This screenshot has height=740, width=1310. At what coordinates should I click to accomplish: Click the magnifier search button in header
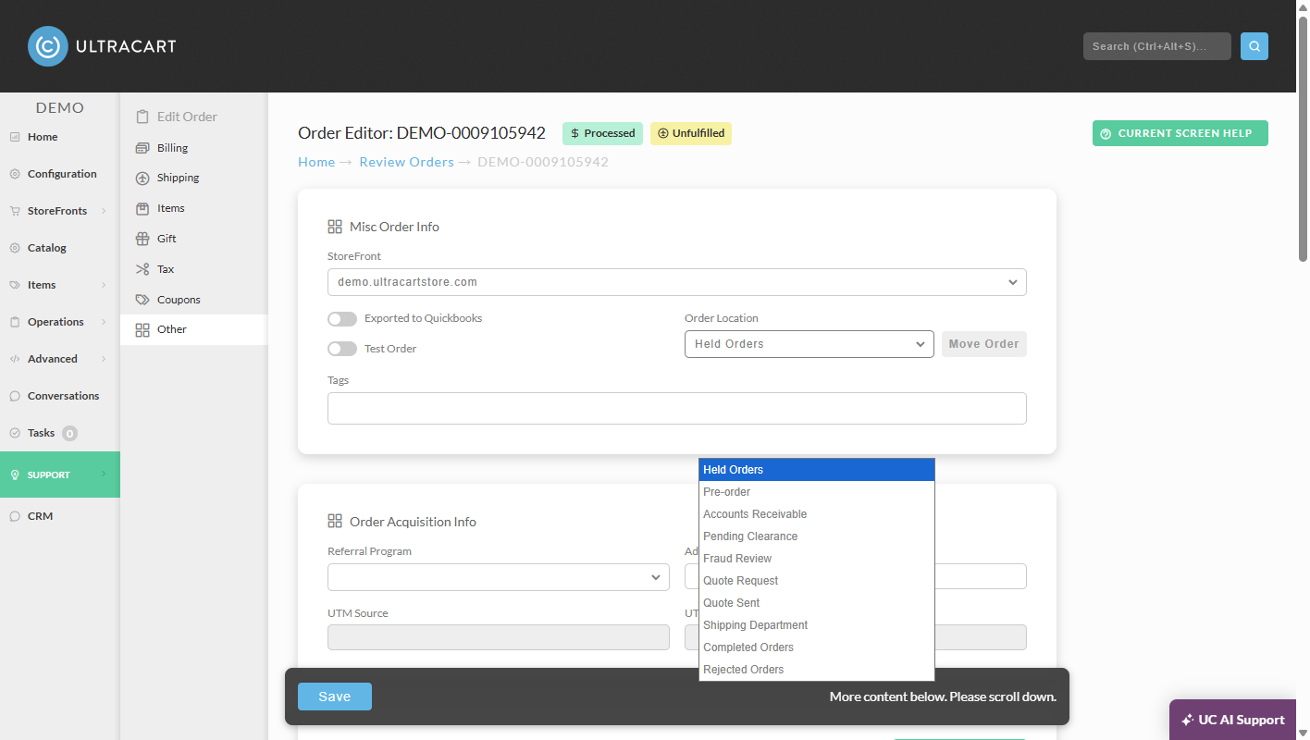point(1254,46)
